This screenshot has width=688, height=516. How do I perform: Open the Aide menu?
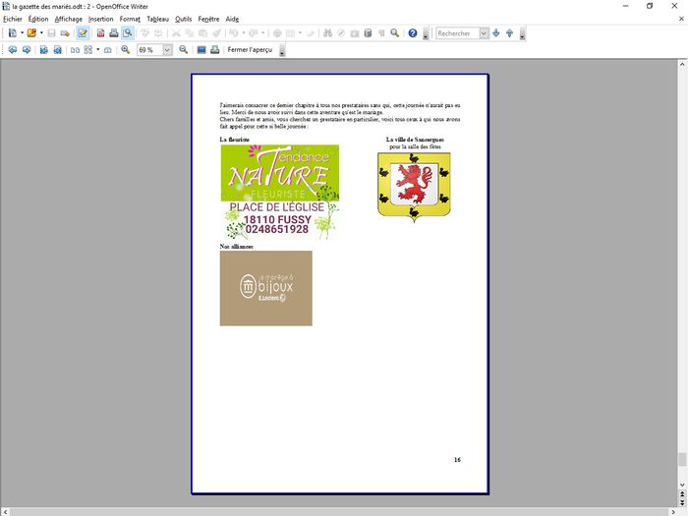232,19
